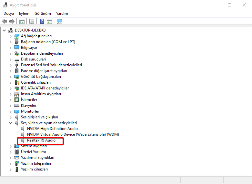This screenshot has height=184, width=252.
Task: Click the Yazılım cihazları device icon
Action: pyautogui.click(x=17, y=169)
